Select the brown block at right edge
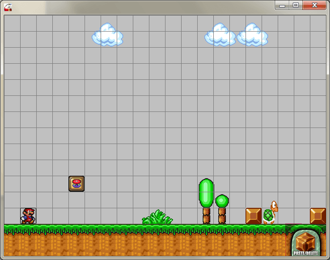This screenshot has width=330, height=260. click(x=318, y=216)
